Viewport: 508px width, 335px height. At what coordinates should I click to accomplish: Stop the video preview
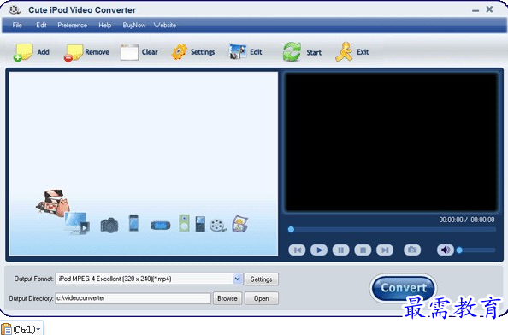point(363,250)
